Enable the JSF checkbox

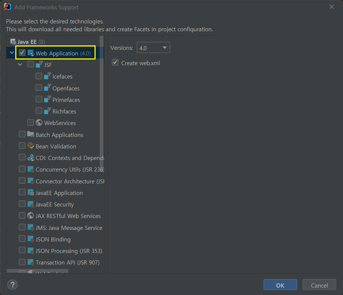[x=31, y=64]
